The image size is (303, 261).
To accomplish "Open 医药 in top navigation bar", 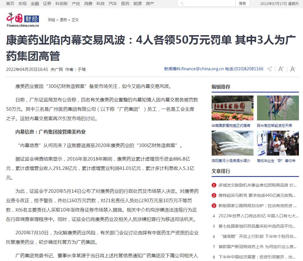I will click(125, 4).
